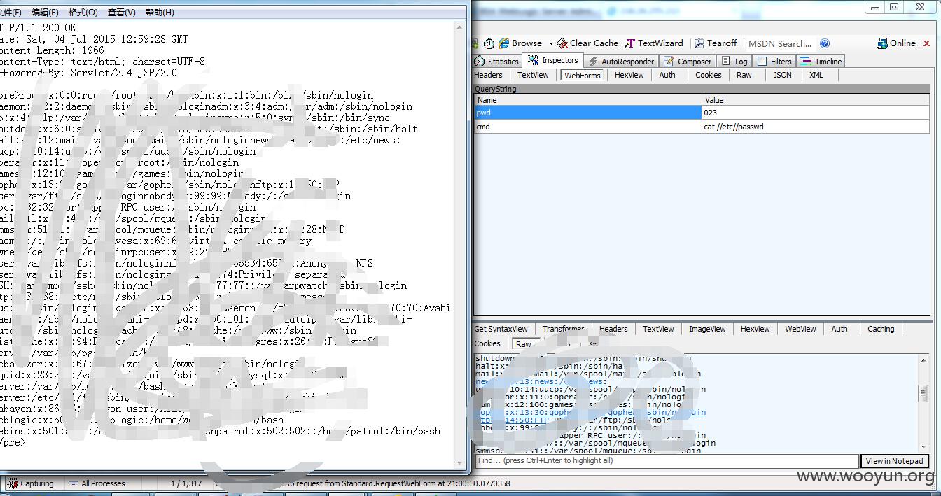Switch to the Log tab

734,61
